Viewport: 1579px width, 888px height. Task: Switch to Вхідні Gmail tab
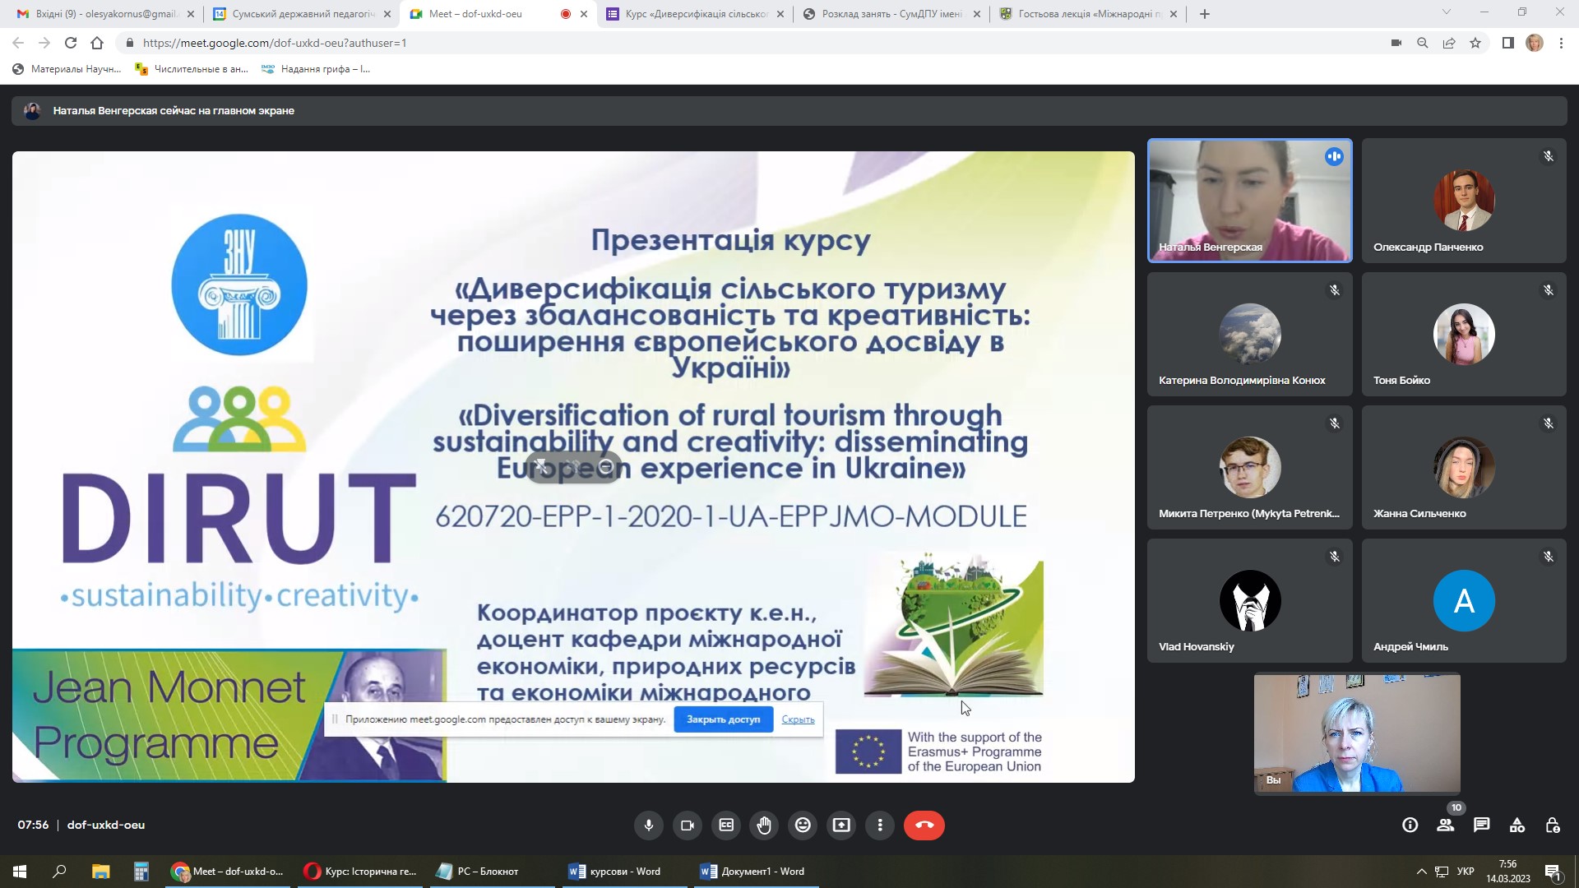pyautogui.click(x=105, y=14)
